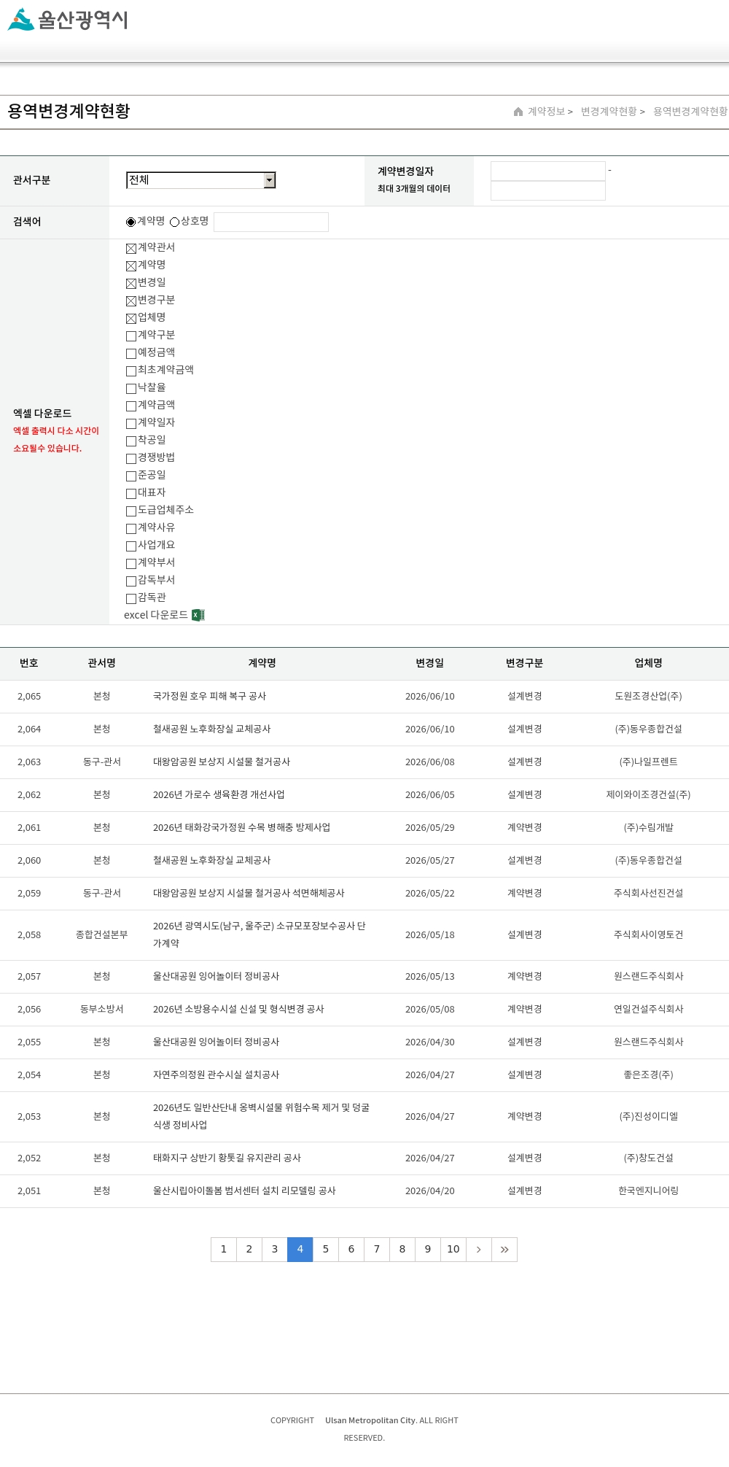Enable the 계약금액 checkbox
This screenshot has height=1467, width=729.
(131, 406)
